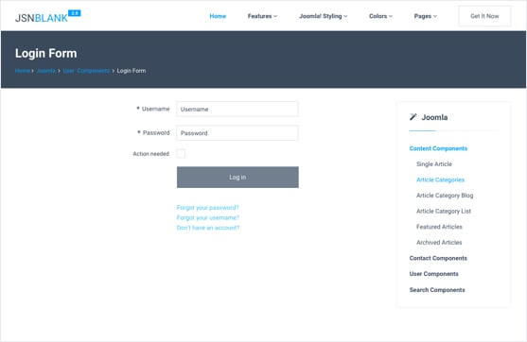Click the JSNBLANK logo

(x=47, y=17)
